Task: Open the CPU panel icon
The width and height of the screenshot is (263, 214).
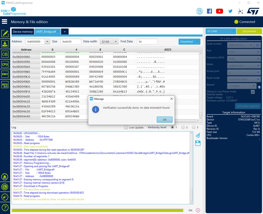Action: coord(5,64)
